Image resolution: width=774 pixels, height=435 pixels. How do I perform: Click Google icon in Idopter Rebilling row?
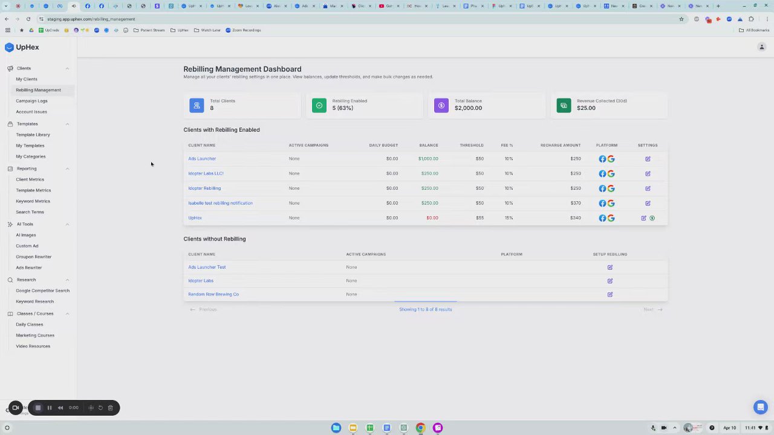tap(611, 188)
